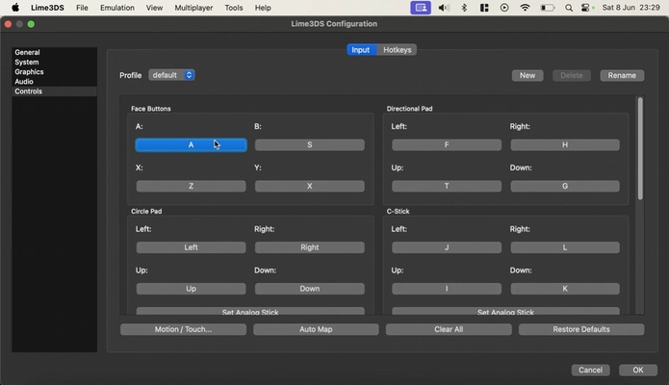This screenshot has width=669, height=385.
Task: Rebind D-Pad Down mapped to G
Action: pos(565,186)
